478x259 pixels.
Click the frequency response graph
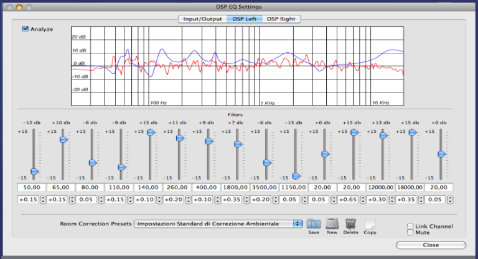(238, 66)
